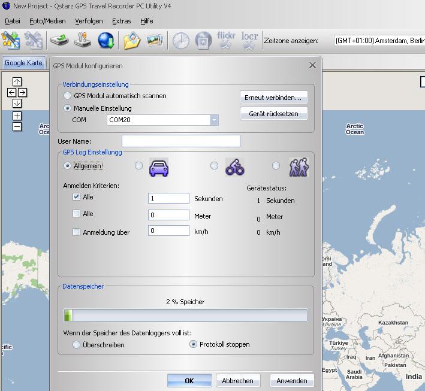Enable 'GPS Modul automatisch scannen' option
This screenshot has width=425, height=391.
[67, 96]
